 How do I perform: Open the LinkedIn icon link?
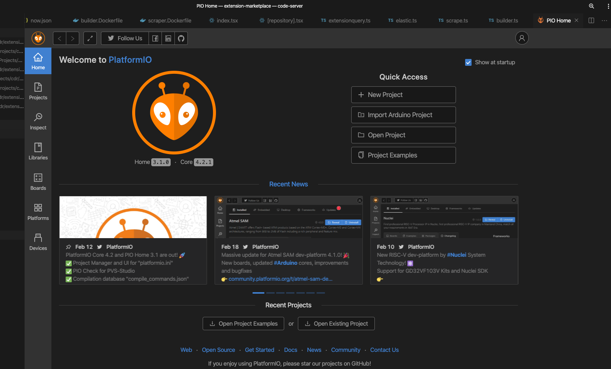click(x=168, y=38)
